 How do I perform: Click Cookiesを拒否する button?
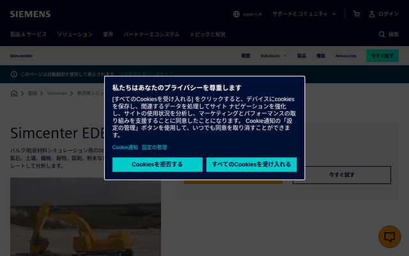click(157, 164)
